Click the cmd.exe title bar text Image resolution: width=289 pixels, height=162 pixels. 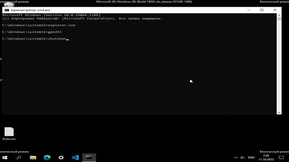pos(30,10)
